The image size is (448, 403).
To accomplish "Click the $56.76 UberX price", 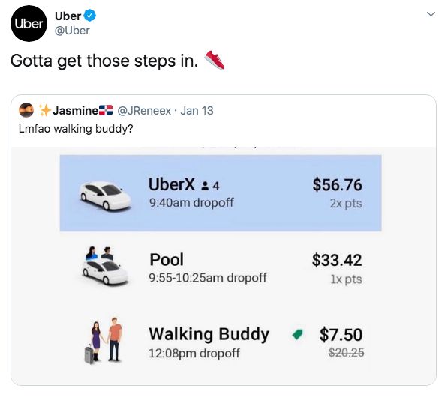I will pyautogui.click(x=337, y=184).
